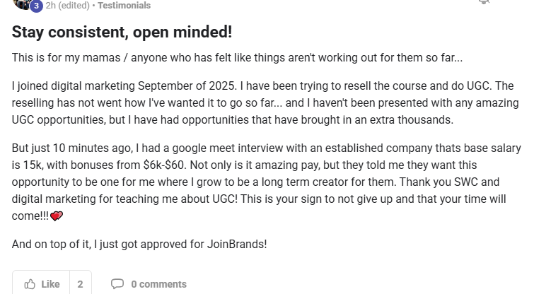This screenshot has height=294, width=534.
Task: Click the thumbs-up icon on the post
Action: point(30,284)
